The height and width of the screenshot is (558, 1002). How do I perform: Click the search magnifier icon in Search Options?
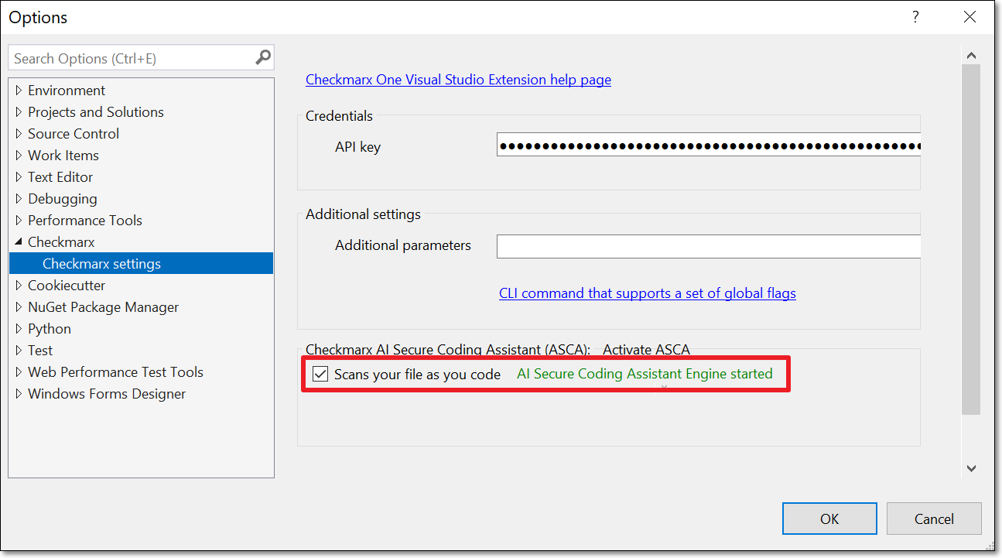(264, 57)
